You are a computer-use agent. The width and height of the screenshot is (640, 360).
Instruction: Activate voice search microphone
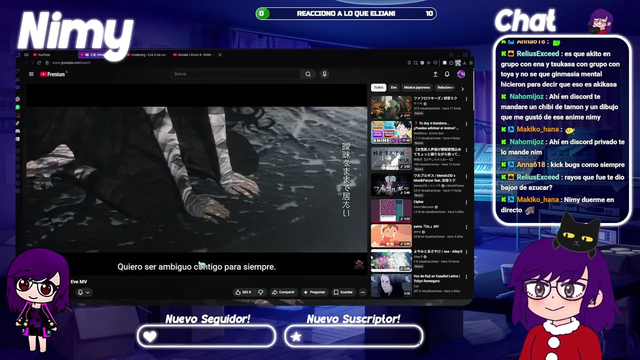point(324,74)
